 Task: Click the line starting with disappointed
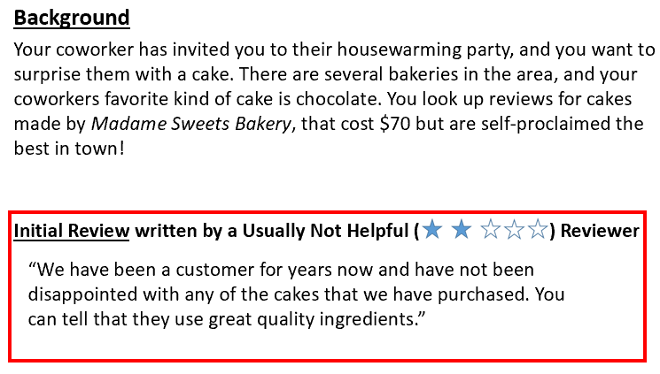click(296, 294)
